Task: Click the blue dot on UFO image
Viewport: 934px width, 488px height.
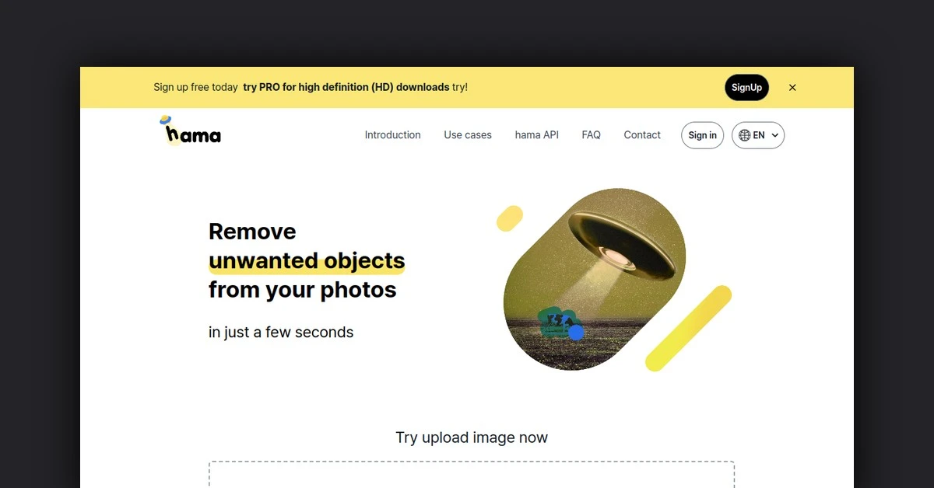Action: 576,333
